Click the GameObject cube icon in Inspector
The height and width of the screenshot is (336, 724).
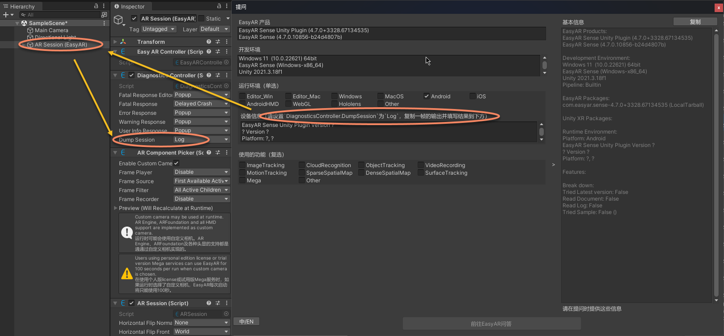(119, 20)
